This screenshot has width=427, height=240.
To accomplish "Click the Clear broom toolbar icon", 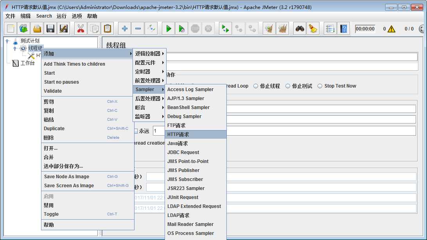I will pyautogui.click(x=269, y=29).
